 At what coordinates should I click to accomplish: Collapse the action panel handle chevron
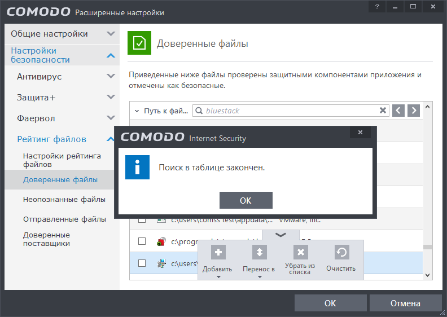pyautogui.click(x=281, y=235)
